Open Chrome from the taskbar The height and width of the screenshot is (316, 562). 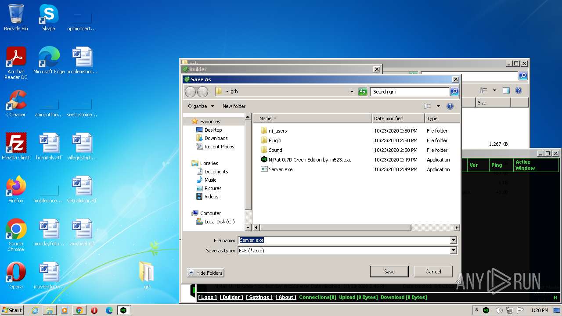pyautogui.click(x=79, y=310)
